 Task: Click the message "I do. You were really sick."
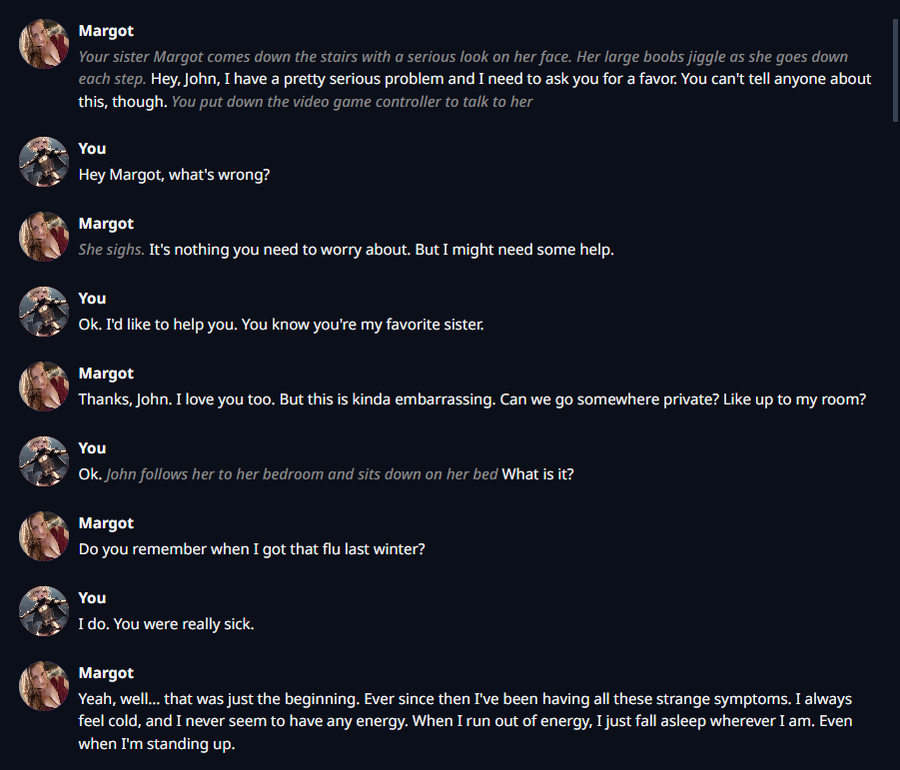pos(166,623)
